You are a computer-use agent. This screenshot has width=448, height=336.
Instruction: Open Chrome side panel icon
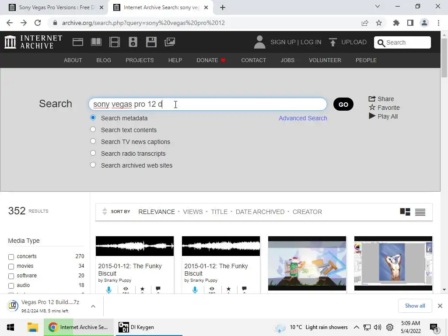(x=410, y=23)
